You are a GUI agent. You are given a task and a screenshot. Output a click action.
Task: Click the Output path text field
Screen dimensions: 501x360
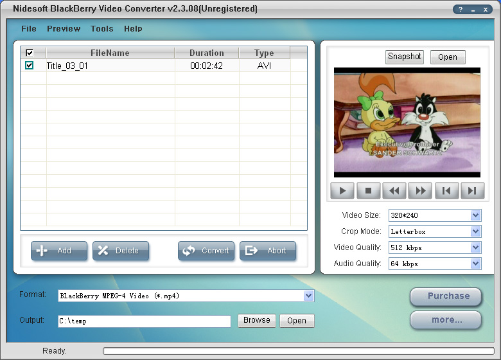click(144, 321)
